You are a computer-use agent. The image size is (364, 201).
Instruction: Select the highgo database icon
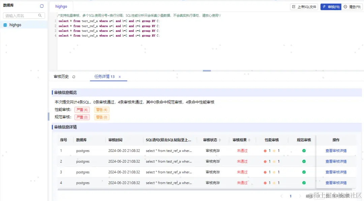5,25
